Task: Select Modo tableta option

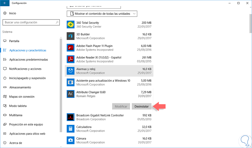Action: coord(18,106)
